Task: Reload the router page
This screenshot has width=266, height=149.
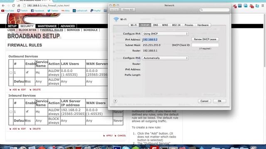Action: pyautogui.click(x=13, y=5)
